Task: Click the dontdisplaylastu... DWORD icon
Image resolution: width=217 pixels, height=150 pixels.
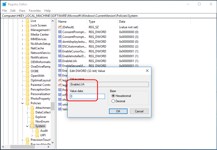Action: tap(60, 41)
